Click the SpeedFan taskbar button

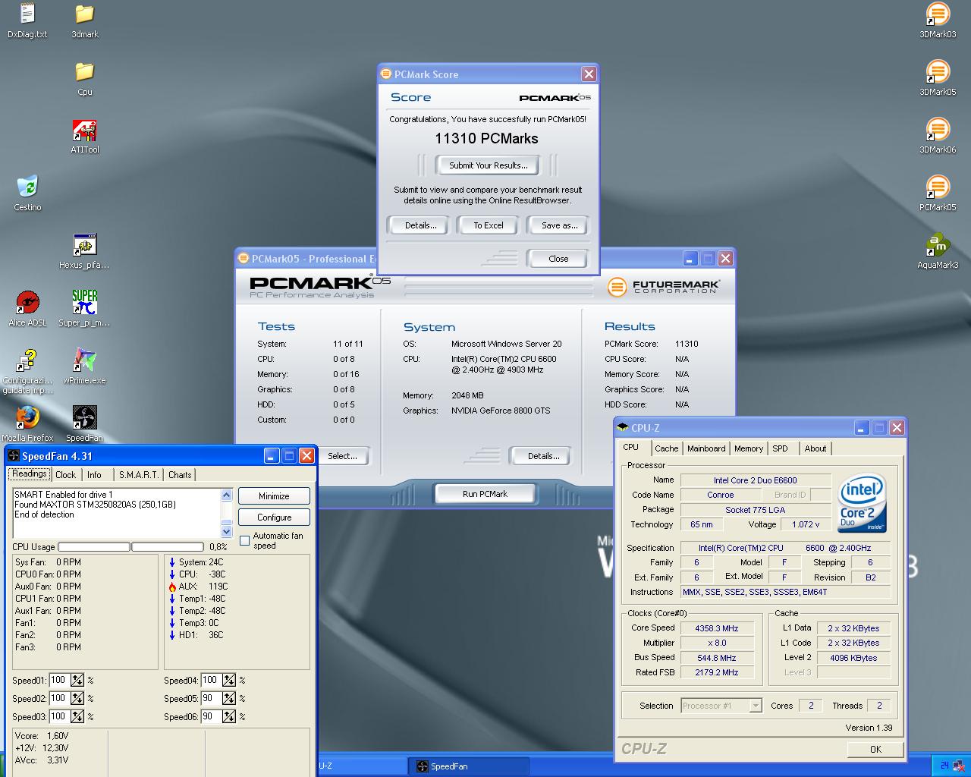[468, 766]
